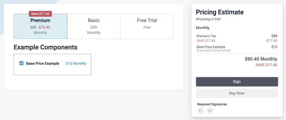Click the Required Signatures label
The image size is (286, 120).
pyautogui.click(x=212, y=104)
